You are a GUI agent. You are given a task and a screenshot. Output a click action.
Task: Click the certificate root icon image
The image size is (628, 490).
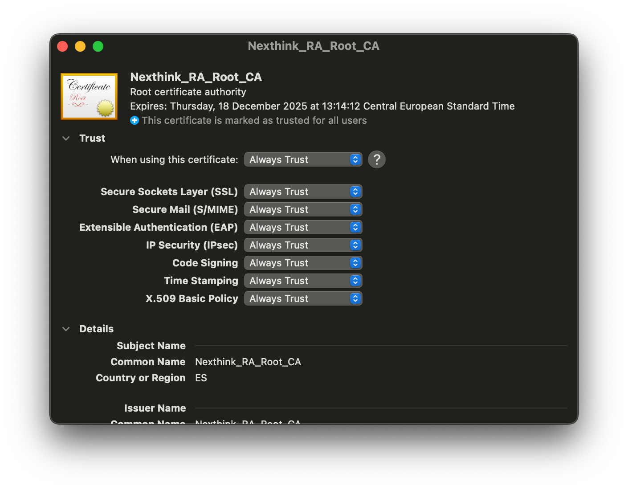tap(89, 97)
